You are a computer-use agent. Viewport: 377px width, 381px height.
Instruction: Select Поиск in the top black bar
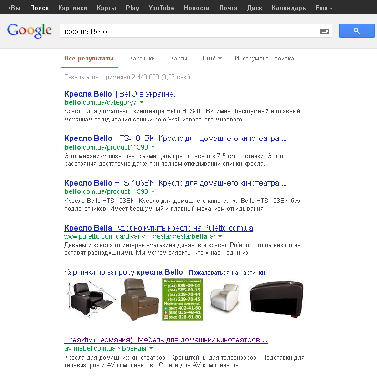tap(40, 8)
